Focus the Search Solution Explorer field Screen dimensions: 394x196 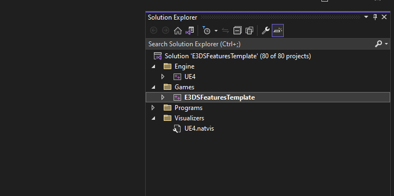tap(260, 44)
